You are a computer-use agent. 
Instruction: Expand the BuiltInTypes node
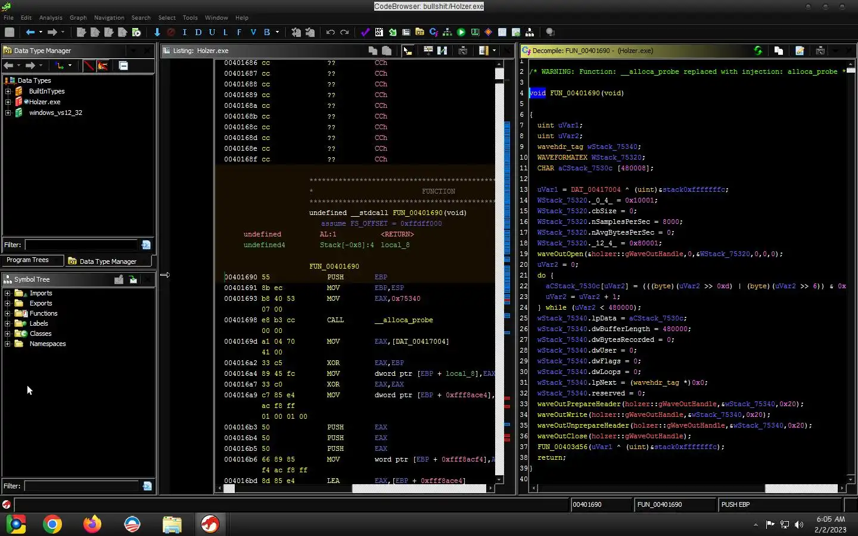tap(8, 91)
